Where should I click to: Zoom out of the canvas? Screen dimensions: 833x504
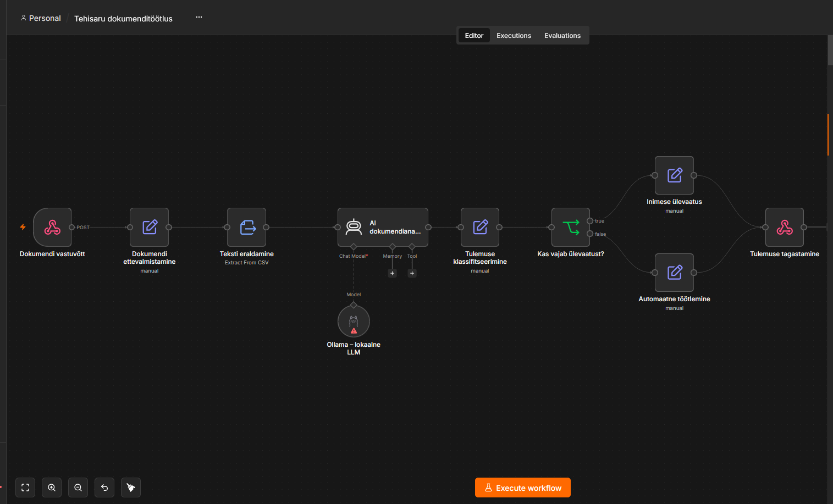[78, 488]
